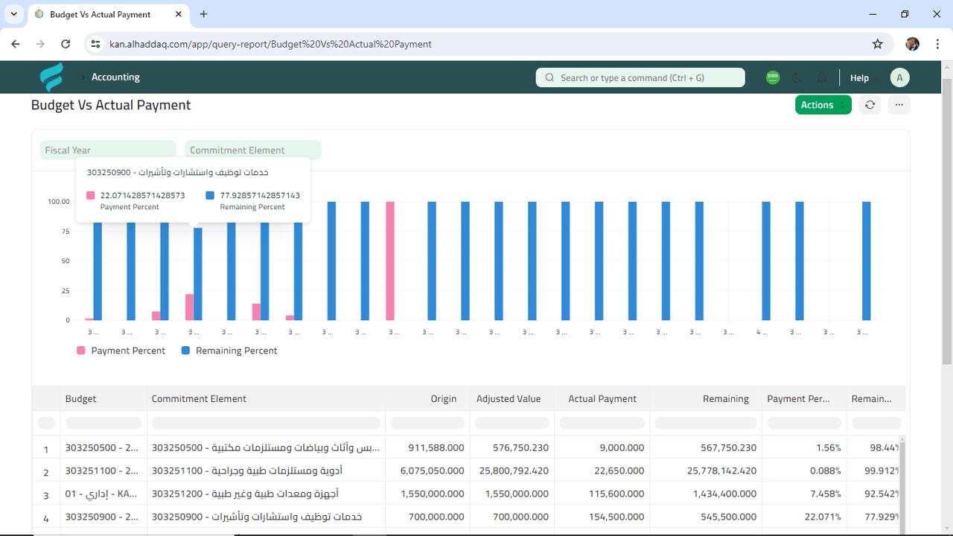
Task: Click the Budget column header
Action: 103,399
